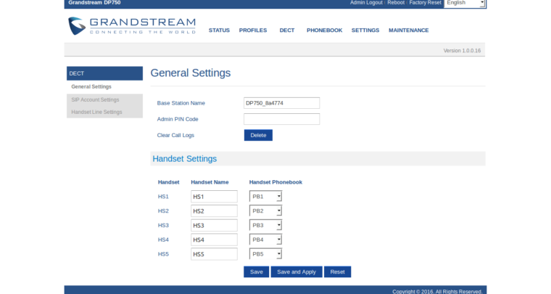The image size is (551, 294).
Task: Click the Admin Logout link
Action: coord(366,3)
